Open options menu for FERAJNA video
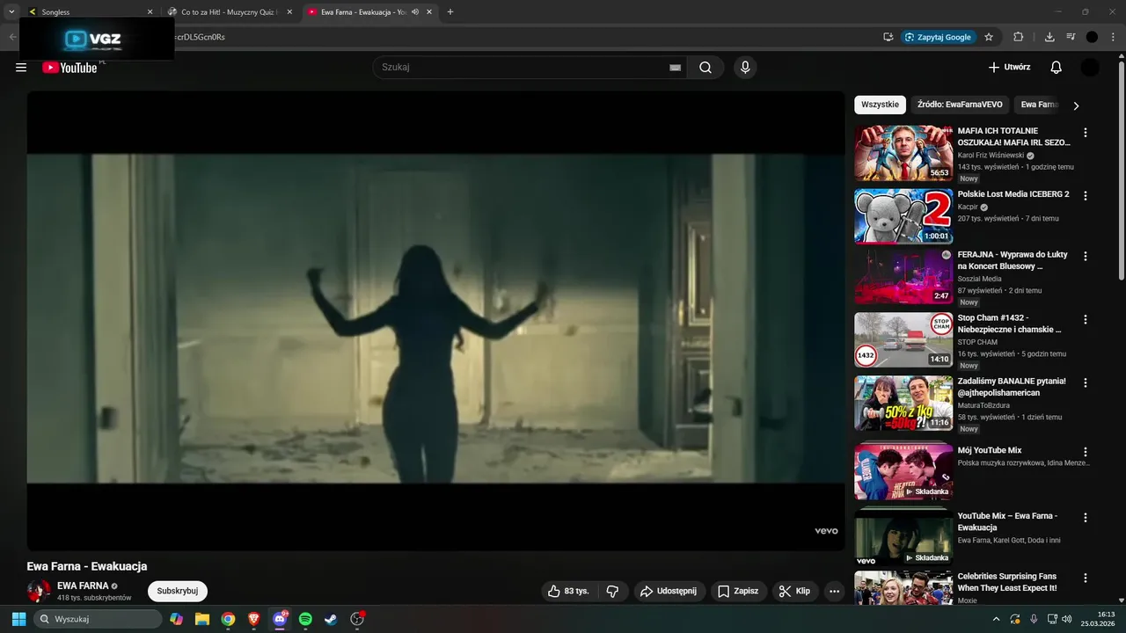1126x633 pixels. [1086, 257]
